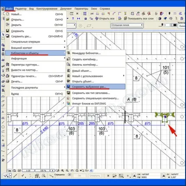
Task: Choose 'Параметры печати...' in Файл menu
Action: (x=36, y=76)
